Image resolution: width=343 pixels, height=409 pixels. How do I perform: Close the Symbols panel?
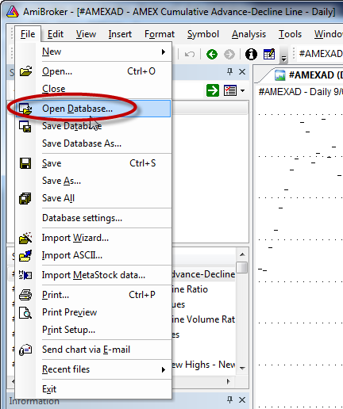tap(242, 72)
